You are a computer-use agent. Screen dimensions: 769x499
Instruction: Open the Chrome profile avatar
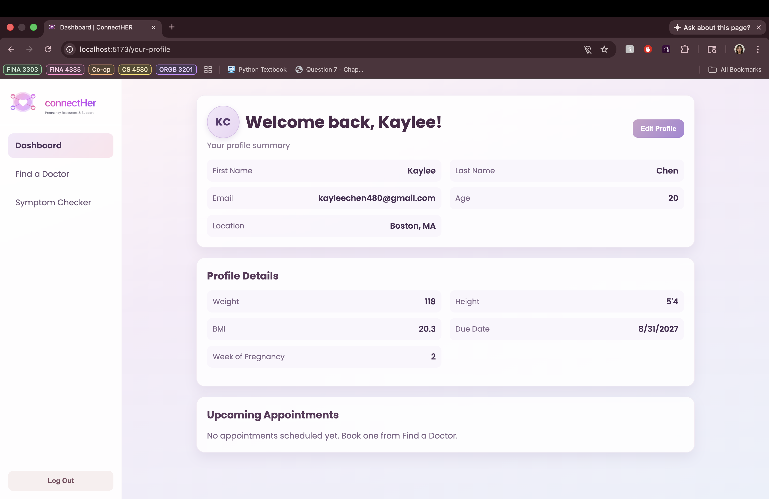click(x=739, y=49)
